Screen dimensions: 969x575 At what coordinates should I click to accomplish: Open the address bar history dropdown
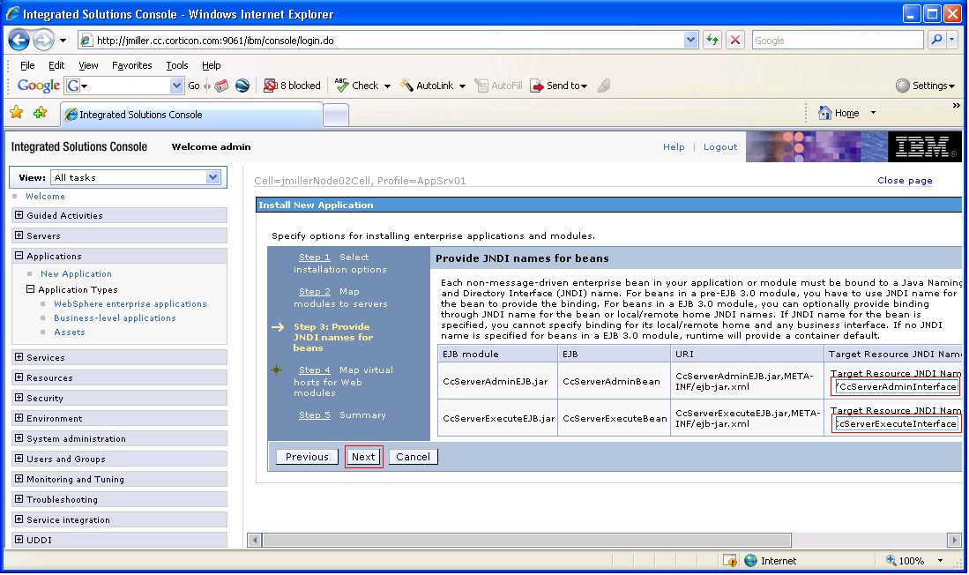[x=690, y=40]
